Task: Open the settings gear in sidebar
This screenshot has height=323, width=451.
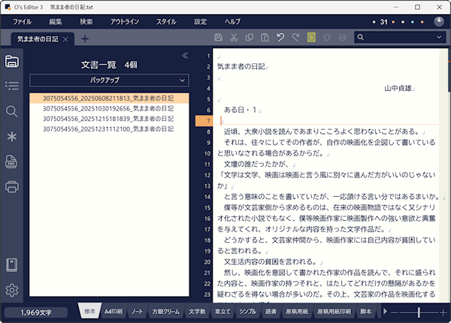Action: [x=11, y=291]
